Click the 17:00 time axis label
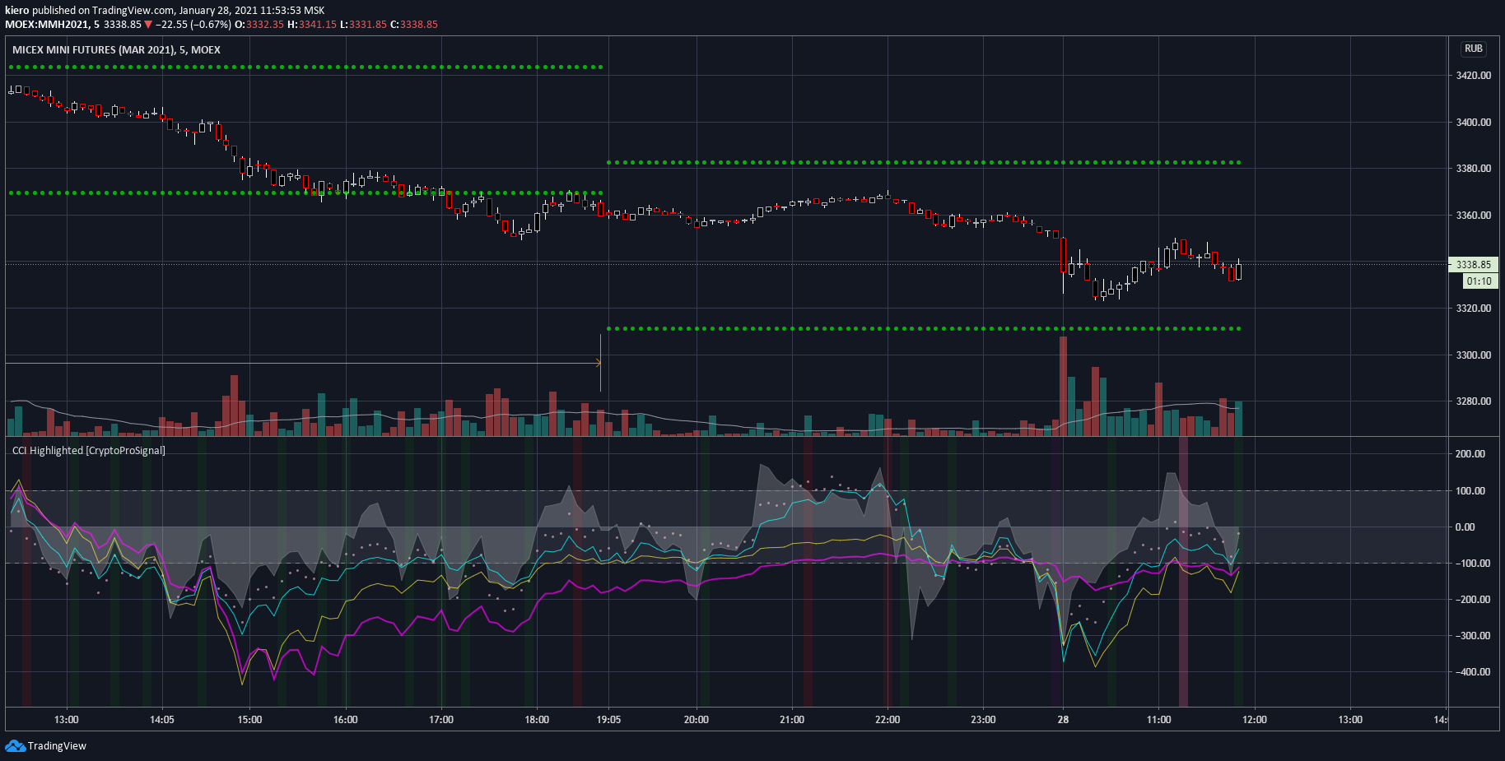 coord(441,720)
